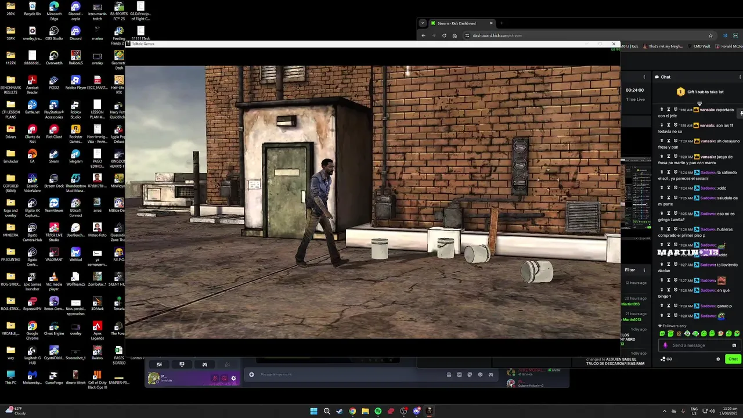Launch Overwatch from the desktop

pyautogui.click(x=54, y=57)
